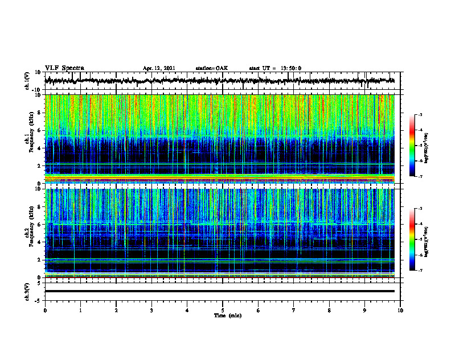451x348 pixels.
Task: Click the ch.2 color bar log(PSD) label
Action: (427, 242)
